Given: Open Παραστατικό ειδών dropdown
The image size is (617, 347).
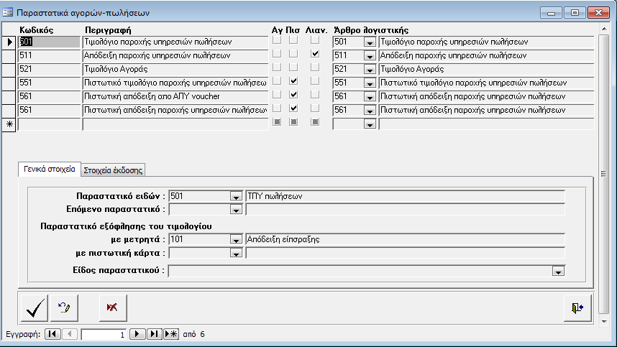Looking at the screenshot, I should 235,197.
